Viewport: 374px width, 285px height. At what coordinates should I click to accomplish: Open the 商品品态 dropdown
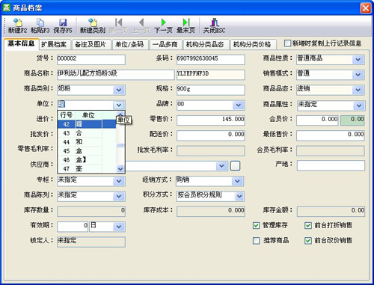pyautogui.click(x=358, y=90)
